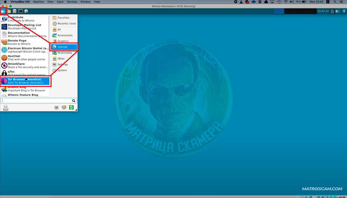This screenshot has width=347, height=198.
Task: Open the macOS volume menu
Action: [x=292, y=2]
